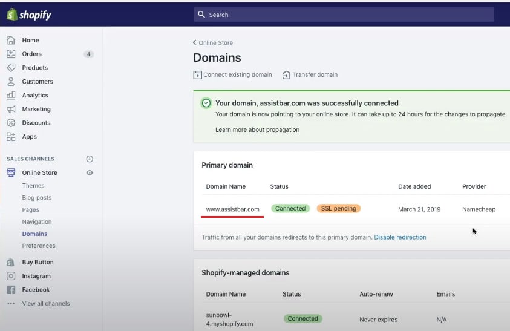Open the Apps grid icon
This screenshot has width=510, height=331.
pyautogui.click(x=11, y=137)
